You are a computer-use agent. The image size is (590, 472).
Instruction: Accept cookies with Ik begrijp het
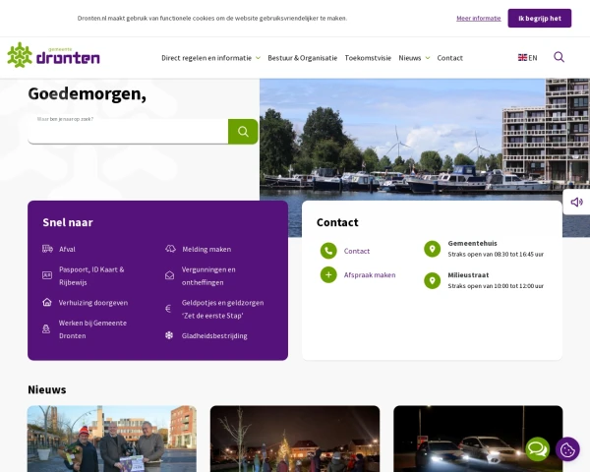coord(540,18)
